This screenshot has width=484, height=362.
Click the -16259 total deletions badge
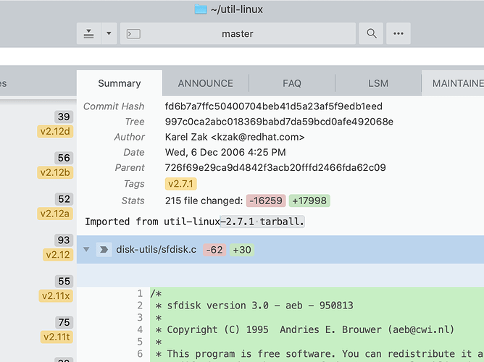tap(266, 201)
